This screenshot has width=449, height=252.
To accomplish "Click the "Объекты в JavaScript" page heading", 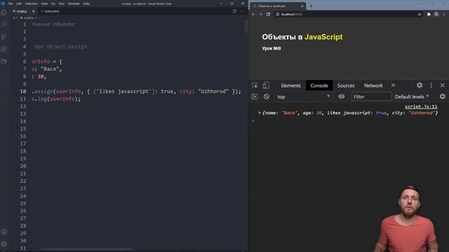I will [302, 37].
